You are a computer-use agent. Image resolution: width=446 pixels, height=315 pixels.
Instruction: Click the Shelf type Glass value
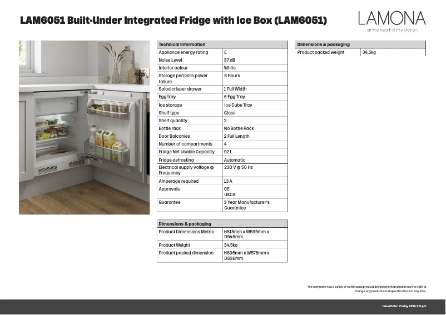coord(230,113)
